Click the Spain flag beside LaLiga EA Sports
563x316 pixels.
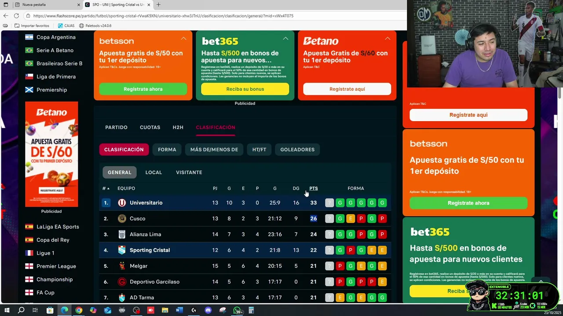pyautogui.click(x=29, y=227)
